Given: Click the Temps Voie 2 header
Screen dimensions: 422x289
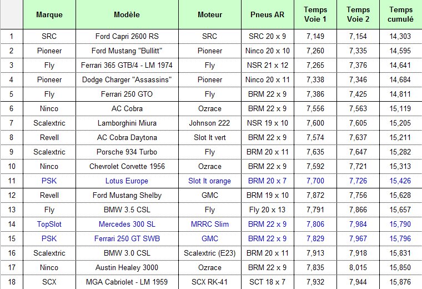Looking at the screenshot, I should click(x=358, y=14).
